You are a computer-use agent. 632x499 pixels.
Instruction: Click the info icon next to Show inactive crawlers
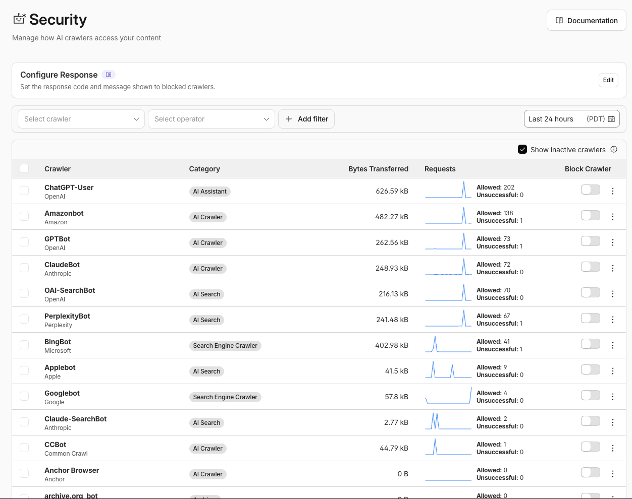(614, 149)
